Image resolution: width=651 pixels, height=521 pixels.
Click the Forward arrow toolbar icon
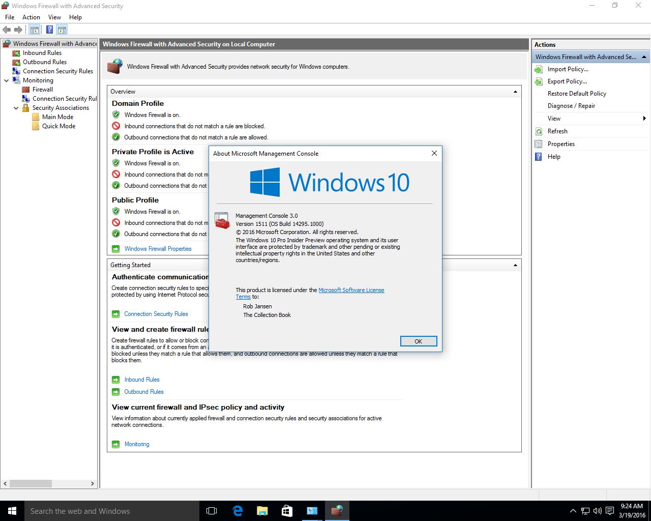(18, 30)
